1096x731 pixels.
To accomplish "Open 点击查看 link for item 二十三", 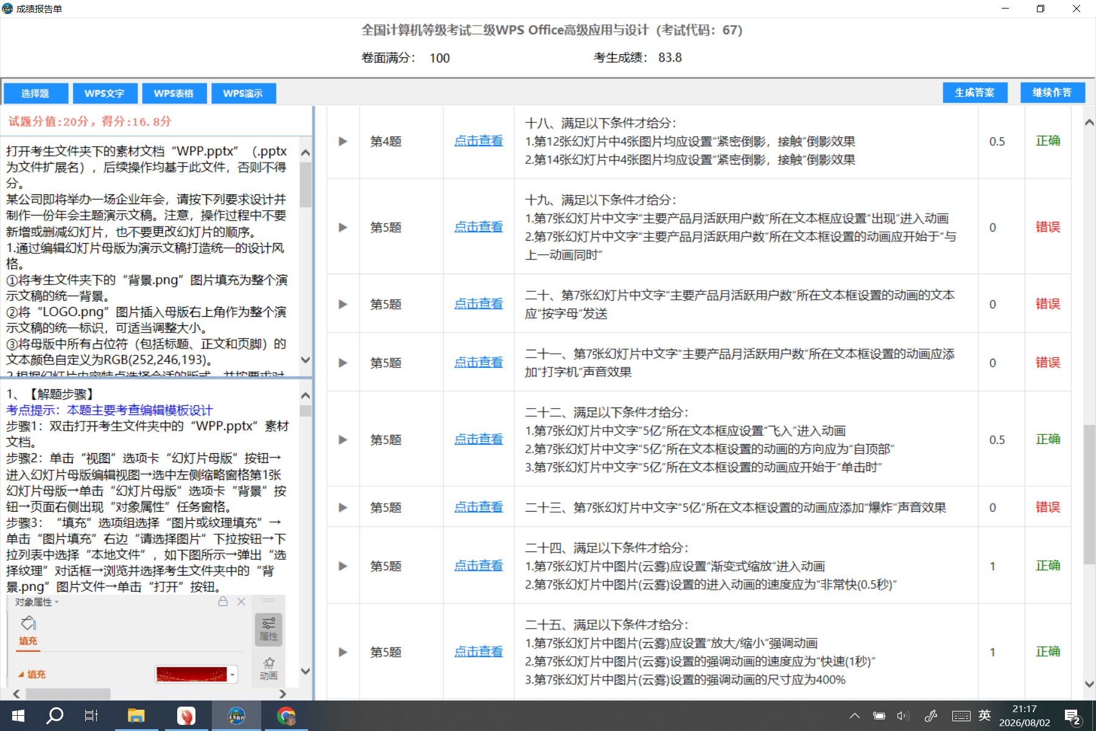I will click(x=479, y=507).
